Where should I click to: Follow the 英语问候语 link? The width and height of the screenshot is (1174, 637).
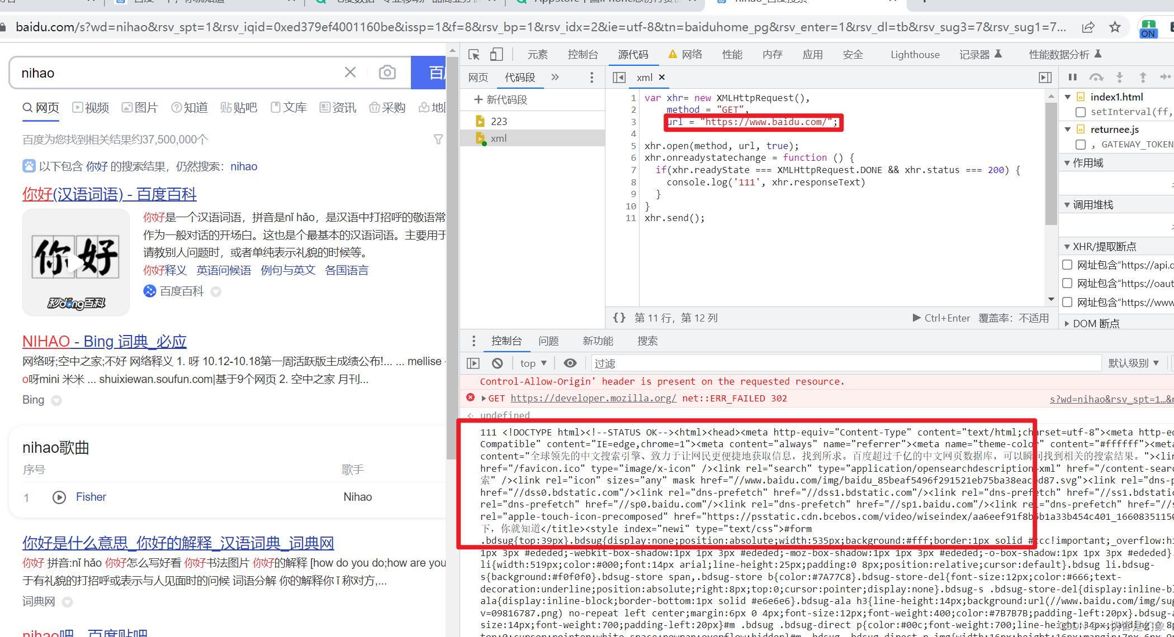224,270
